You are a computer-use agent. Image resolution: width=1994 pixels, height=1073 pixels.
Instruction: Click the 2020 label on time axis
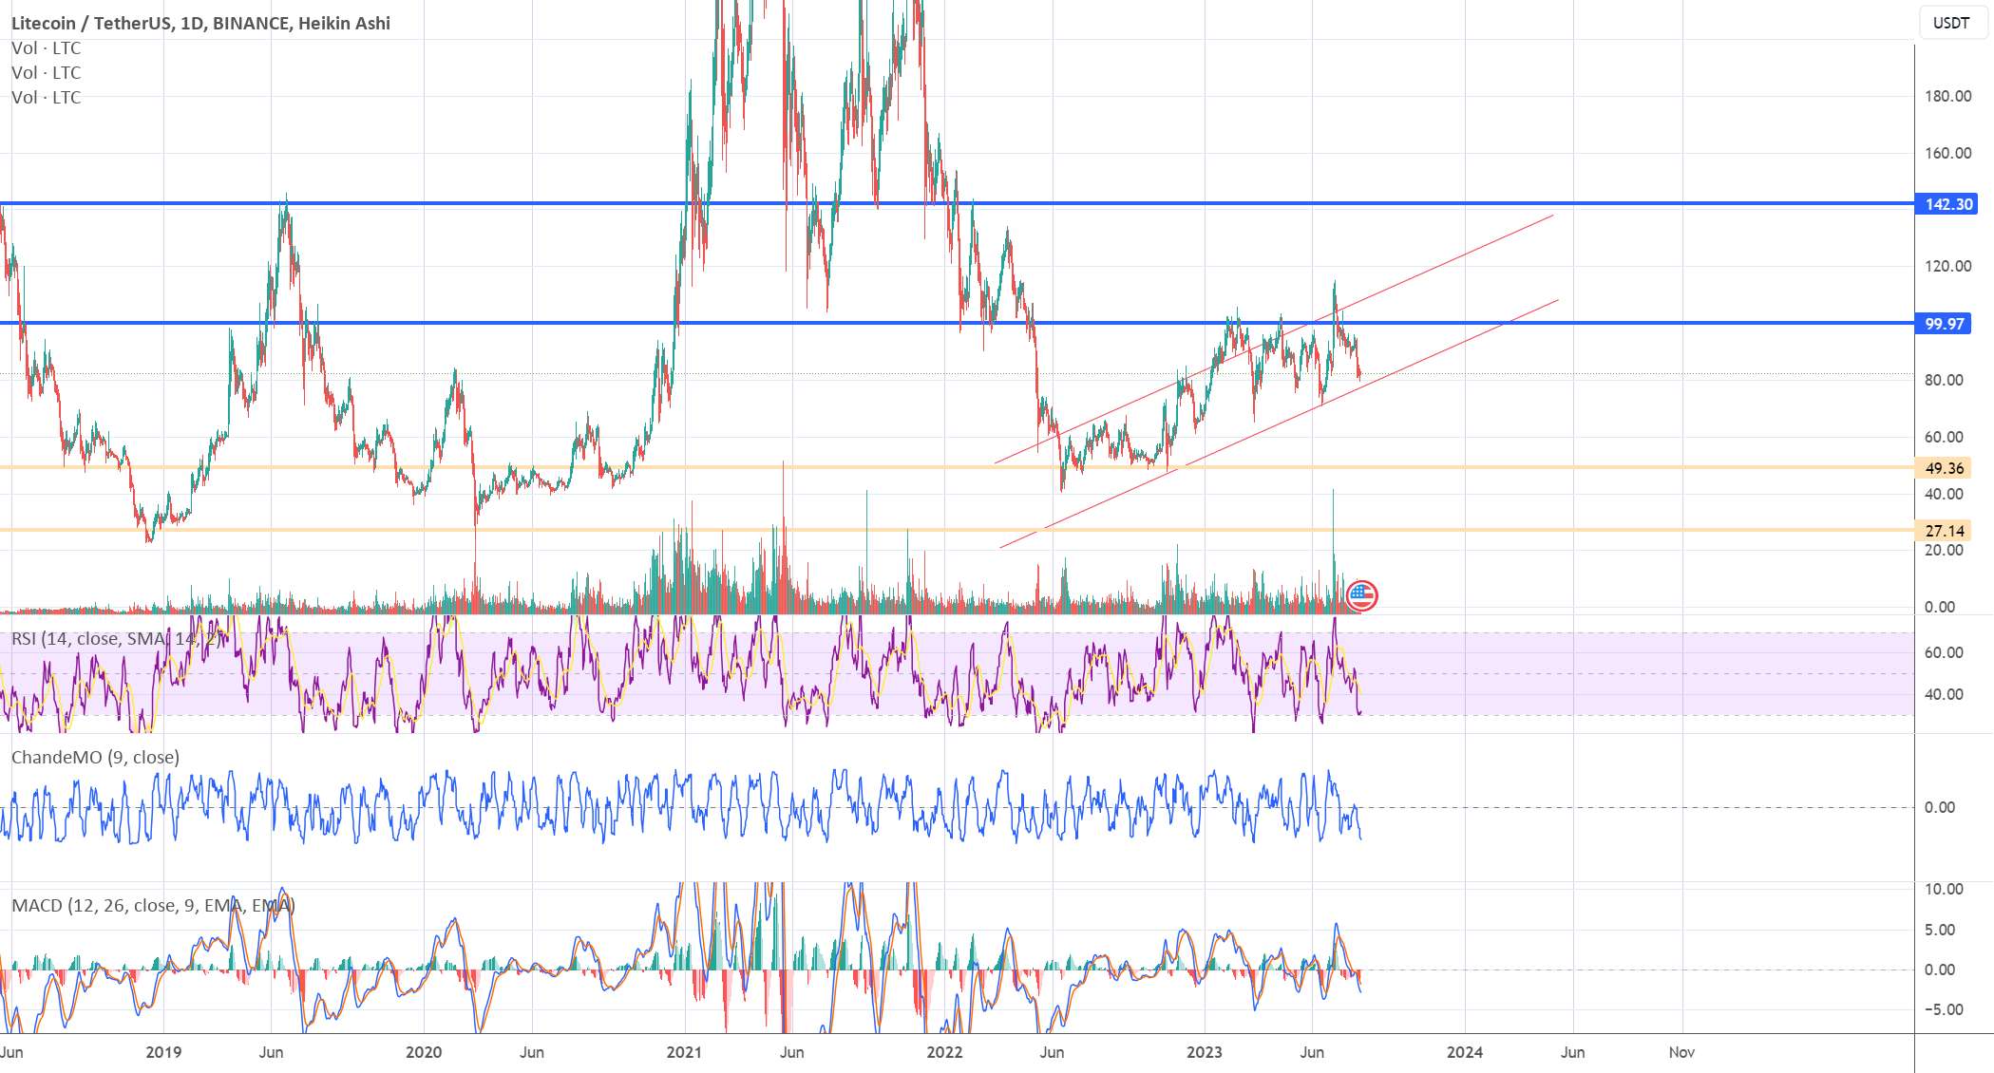424,1052
